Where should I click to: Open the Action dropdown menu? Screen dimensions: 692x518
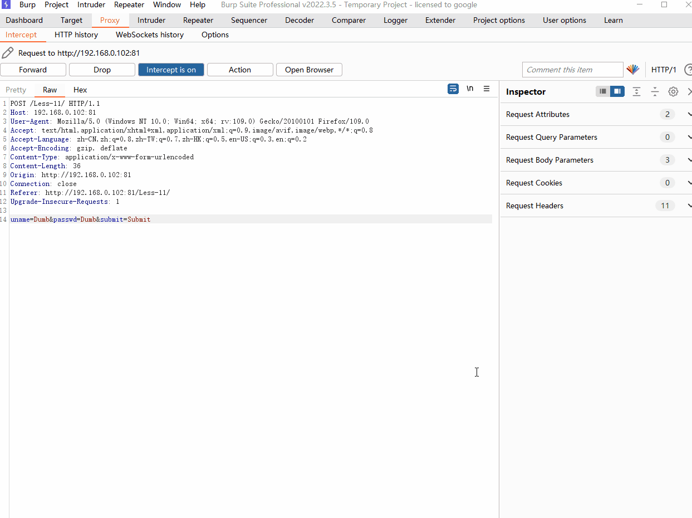240,70
